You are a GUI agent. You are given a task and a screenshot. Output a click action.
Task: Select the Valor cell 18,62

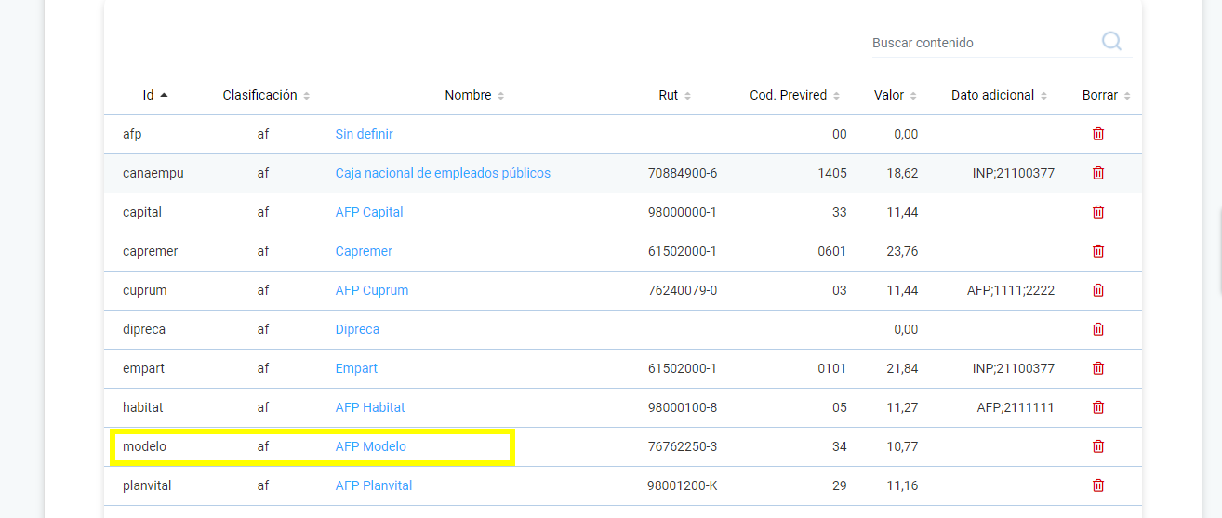(x=902, y=173)
